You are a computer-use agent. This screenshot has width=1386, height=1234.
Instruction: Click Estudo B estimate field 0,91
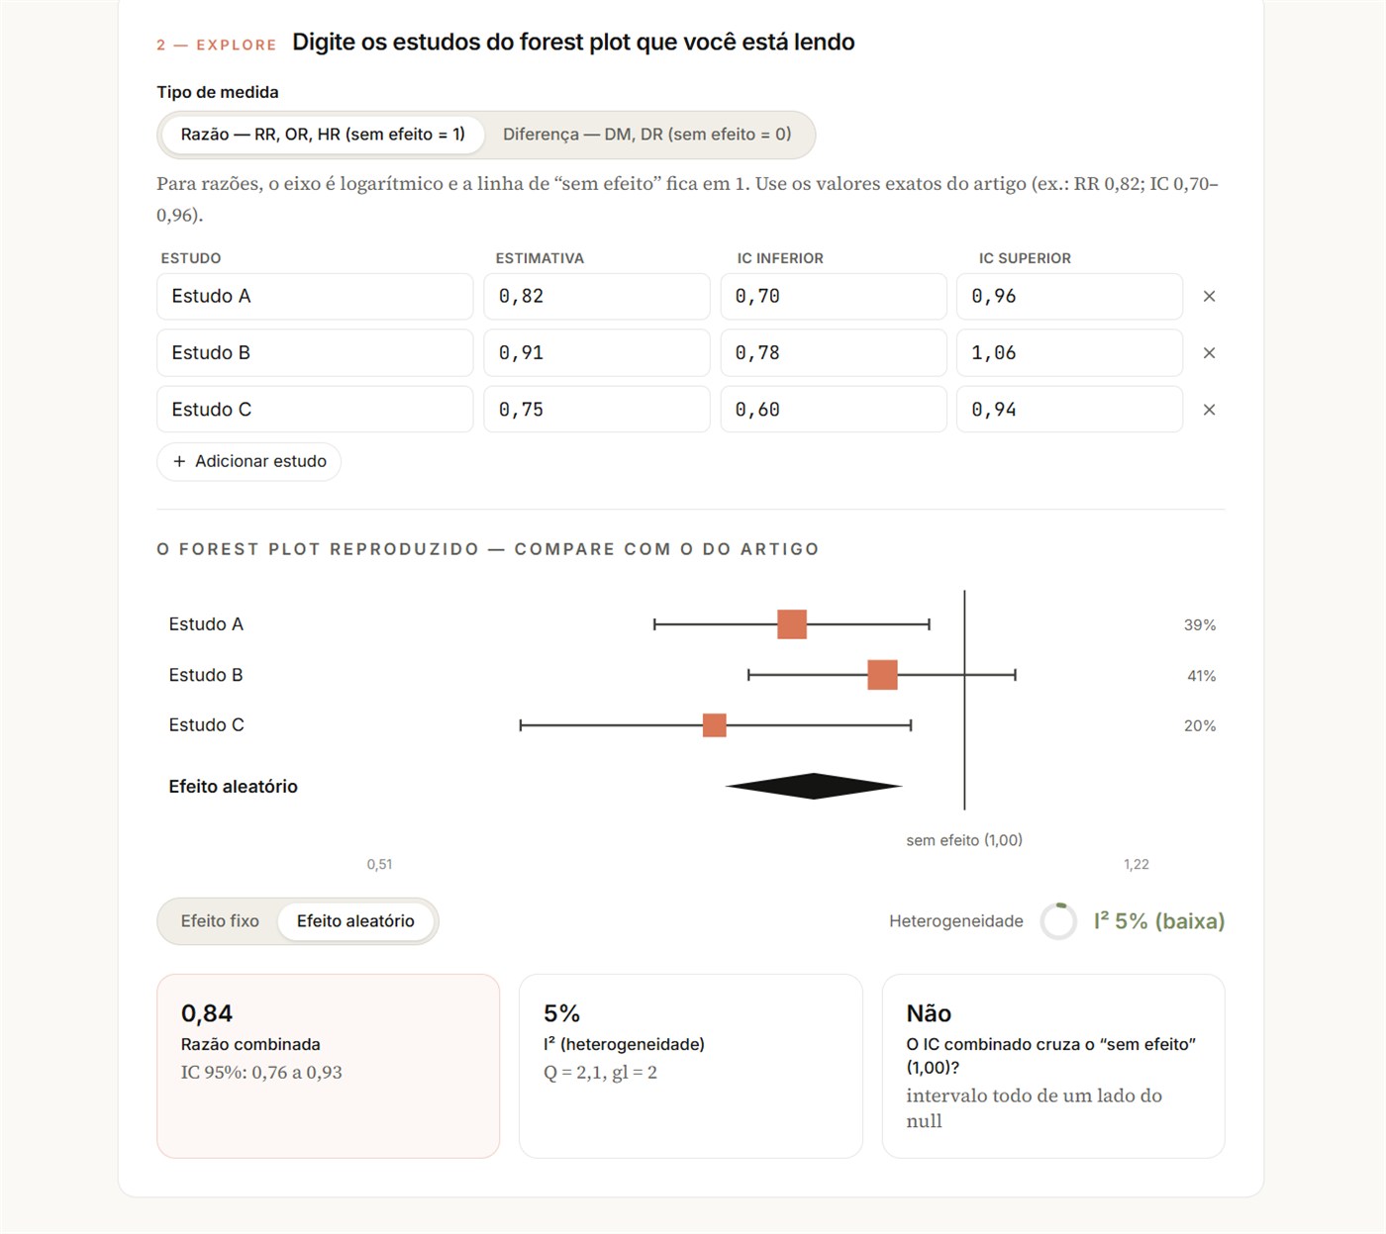(597, 352)
